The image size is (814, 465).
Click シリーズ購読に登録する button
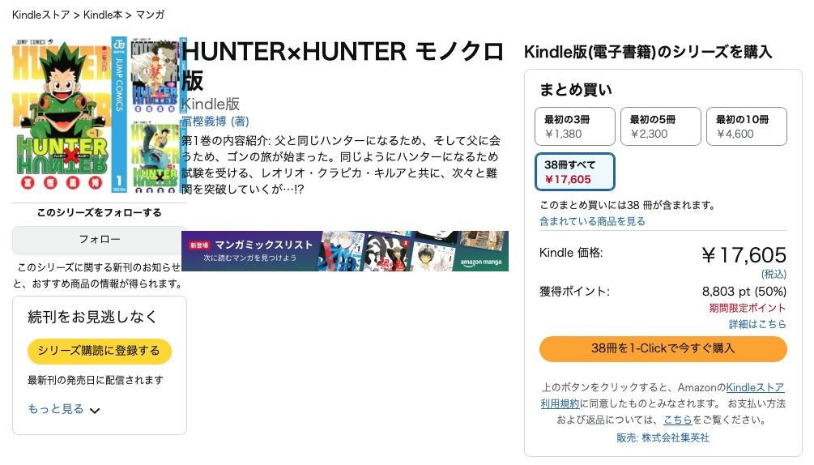click(x=99, y=351)
